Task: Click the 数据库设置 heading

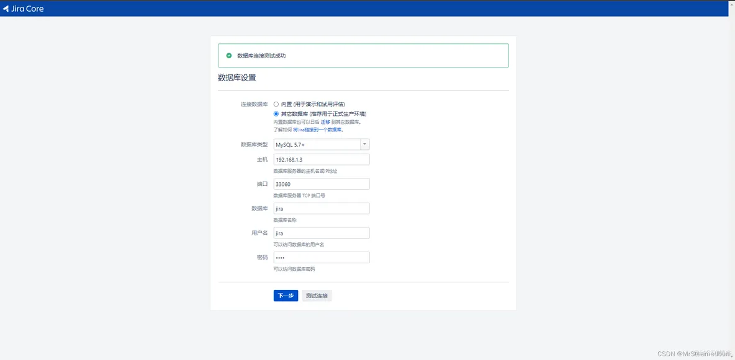Action: [237, 77]
